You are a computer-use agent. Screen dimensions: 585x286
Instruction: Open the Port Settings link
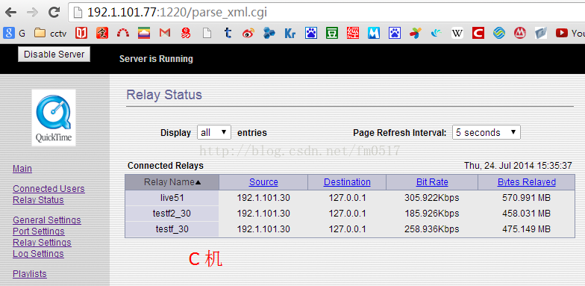[39, 231]
